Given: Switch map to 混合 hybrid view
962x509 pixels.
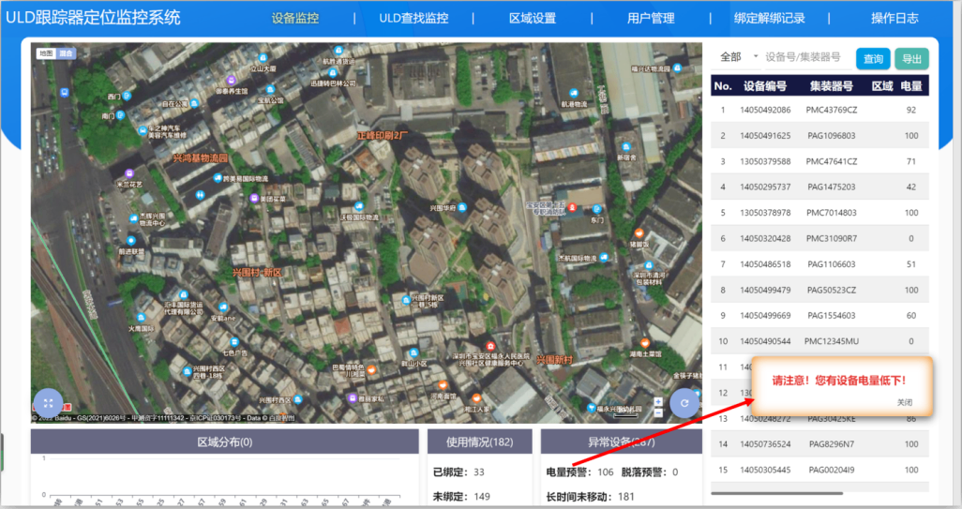Looking at the screenshot, I should click(x=66, y=53).
